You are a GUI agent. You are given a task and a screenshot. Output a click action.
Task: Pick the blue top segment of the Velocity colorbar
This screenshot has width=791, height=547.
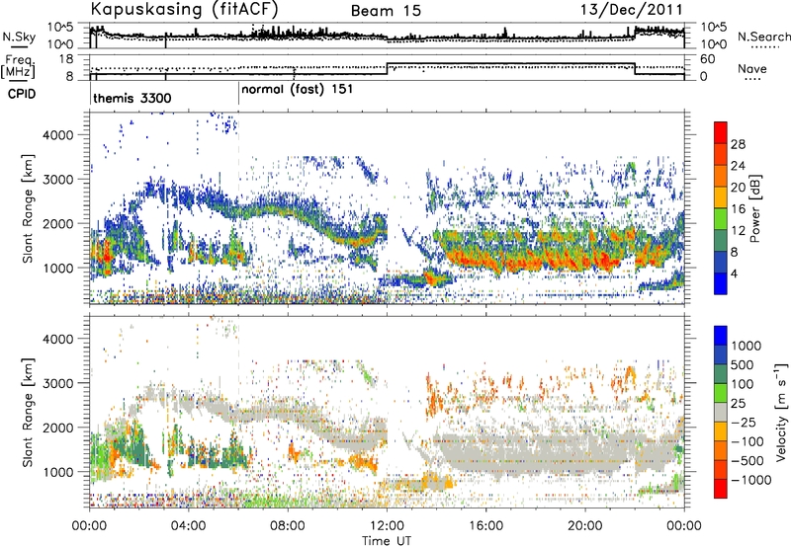721,335
